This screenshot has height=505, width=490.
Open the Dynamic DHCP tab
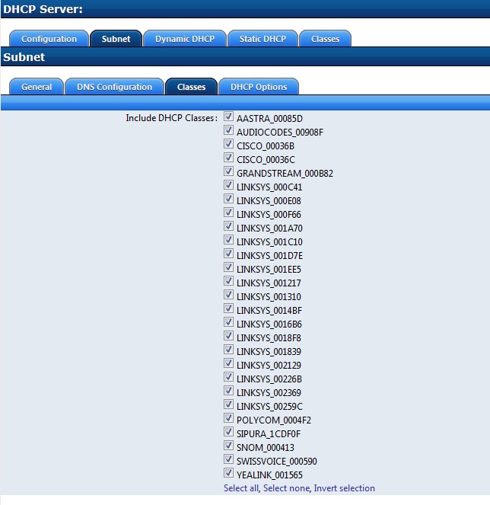[185, 39]
